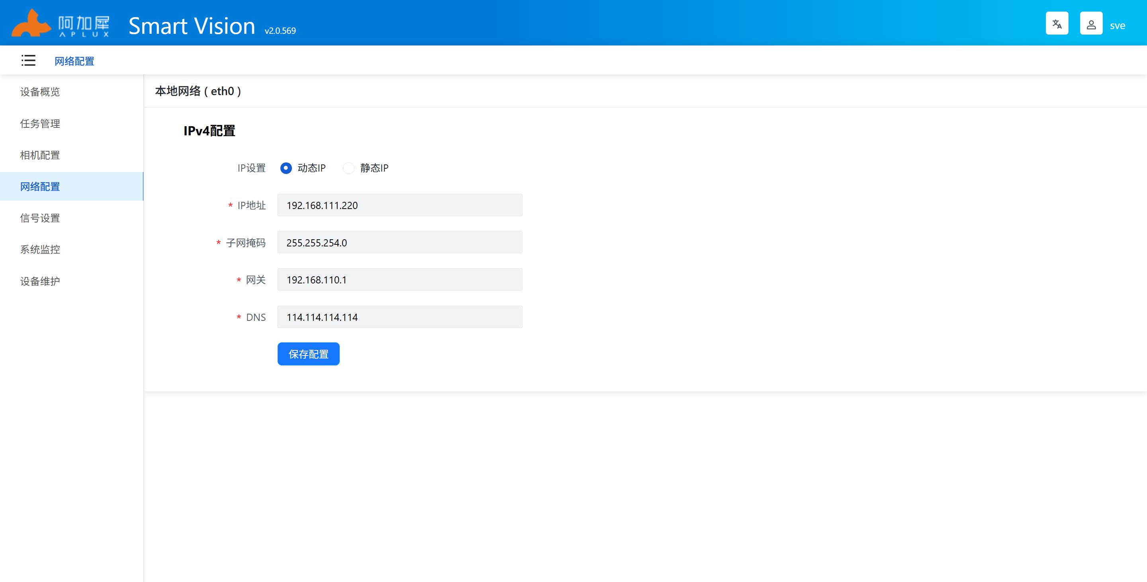Click the sve username label
The width and height of the screenshot is (1147, 582).
[1117, 26]
